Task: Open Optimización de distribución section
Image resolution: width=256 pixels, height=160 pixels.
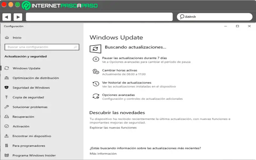Action: coord(36,78)
